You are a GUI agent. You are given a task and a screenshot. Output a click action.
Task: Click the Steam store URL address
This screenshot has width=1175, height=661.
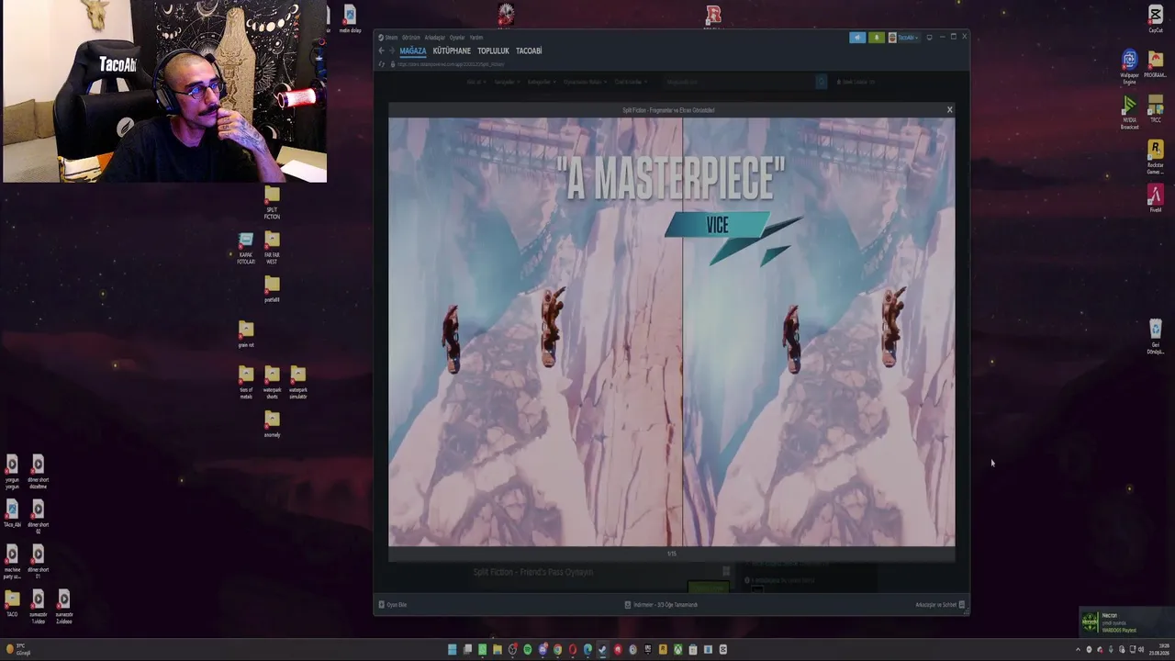451,64
